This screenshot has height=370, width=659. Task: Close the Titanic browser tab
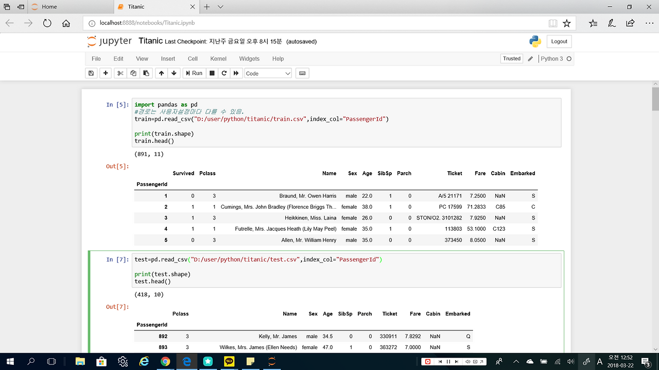pyautogui.click(x=193, y=7)
